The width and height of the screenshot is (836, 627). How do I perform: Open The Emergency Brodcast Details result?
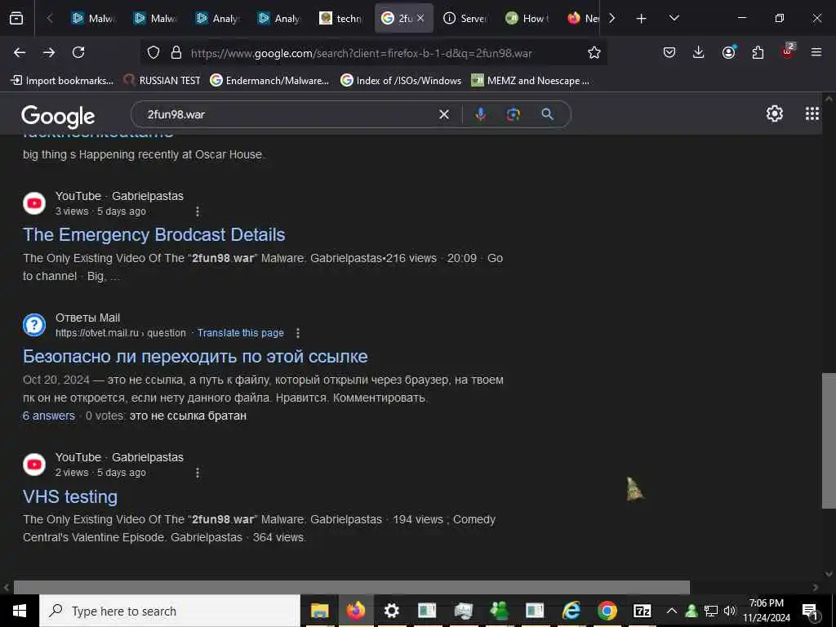[153, 234]
